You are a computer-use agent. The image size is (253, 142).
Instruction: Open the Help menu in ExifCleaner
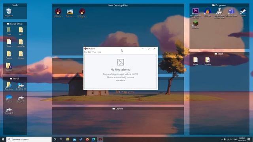[99, 52]
